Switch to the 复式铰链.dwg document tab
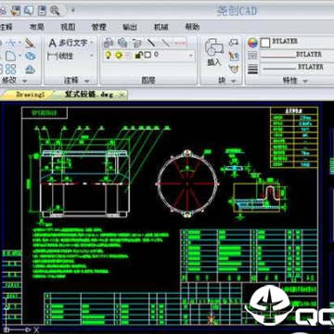This screenshot has height=334, width=334. pyautogui.click(x=89, y=95)
